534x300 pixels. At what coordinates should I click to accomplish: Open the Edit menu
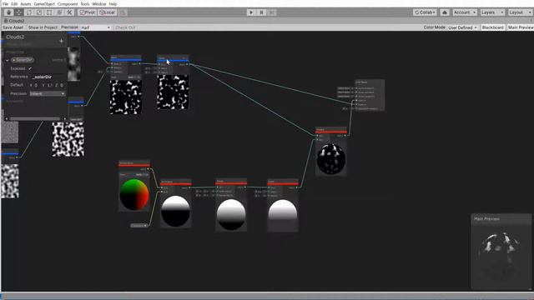pos(14,4)
